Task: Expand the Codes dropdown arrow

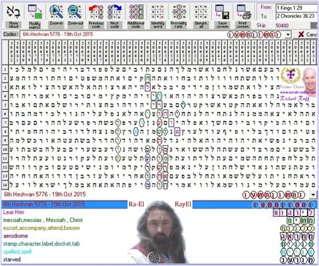Action: (288, 35)
